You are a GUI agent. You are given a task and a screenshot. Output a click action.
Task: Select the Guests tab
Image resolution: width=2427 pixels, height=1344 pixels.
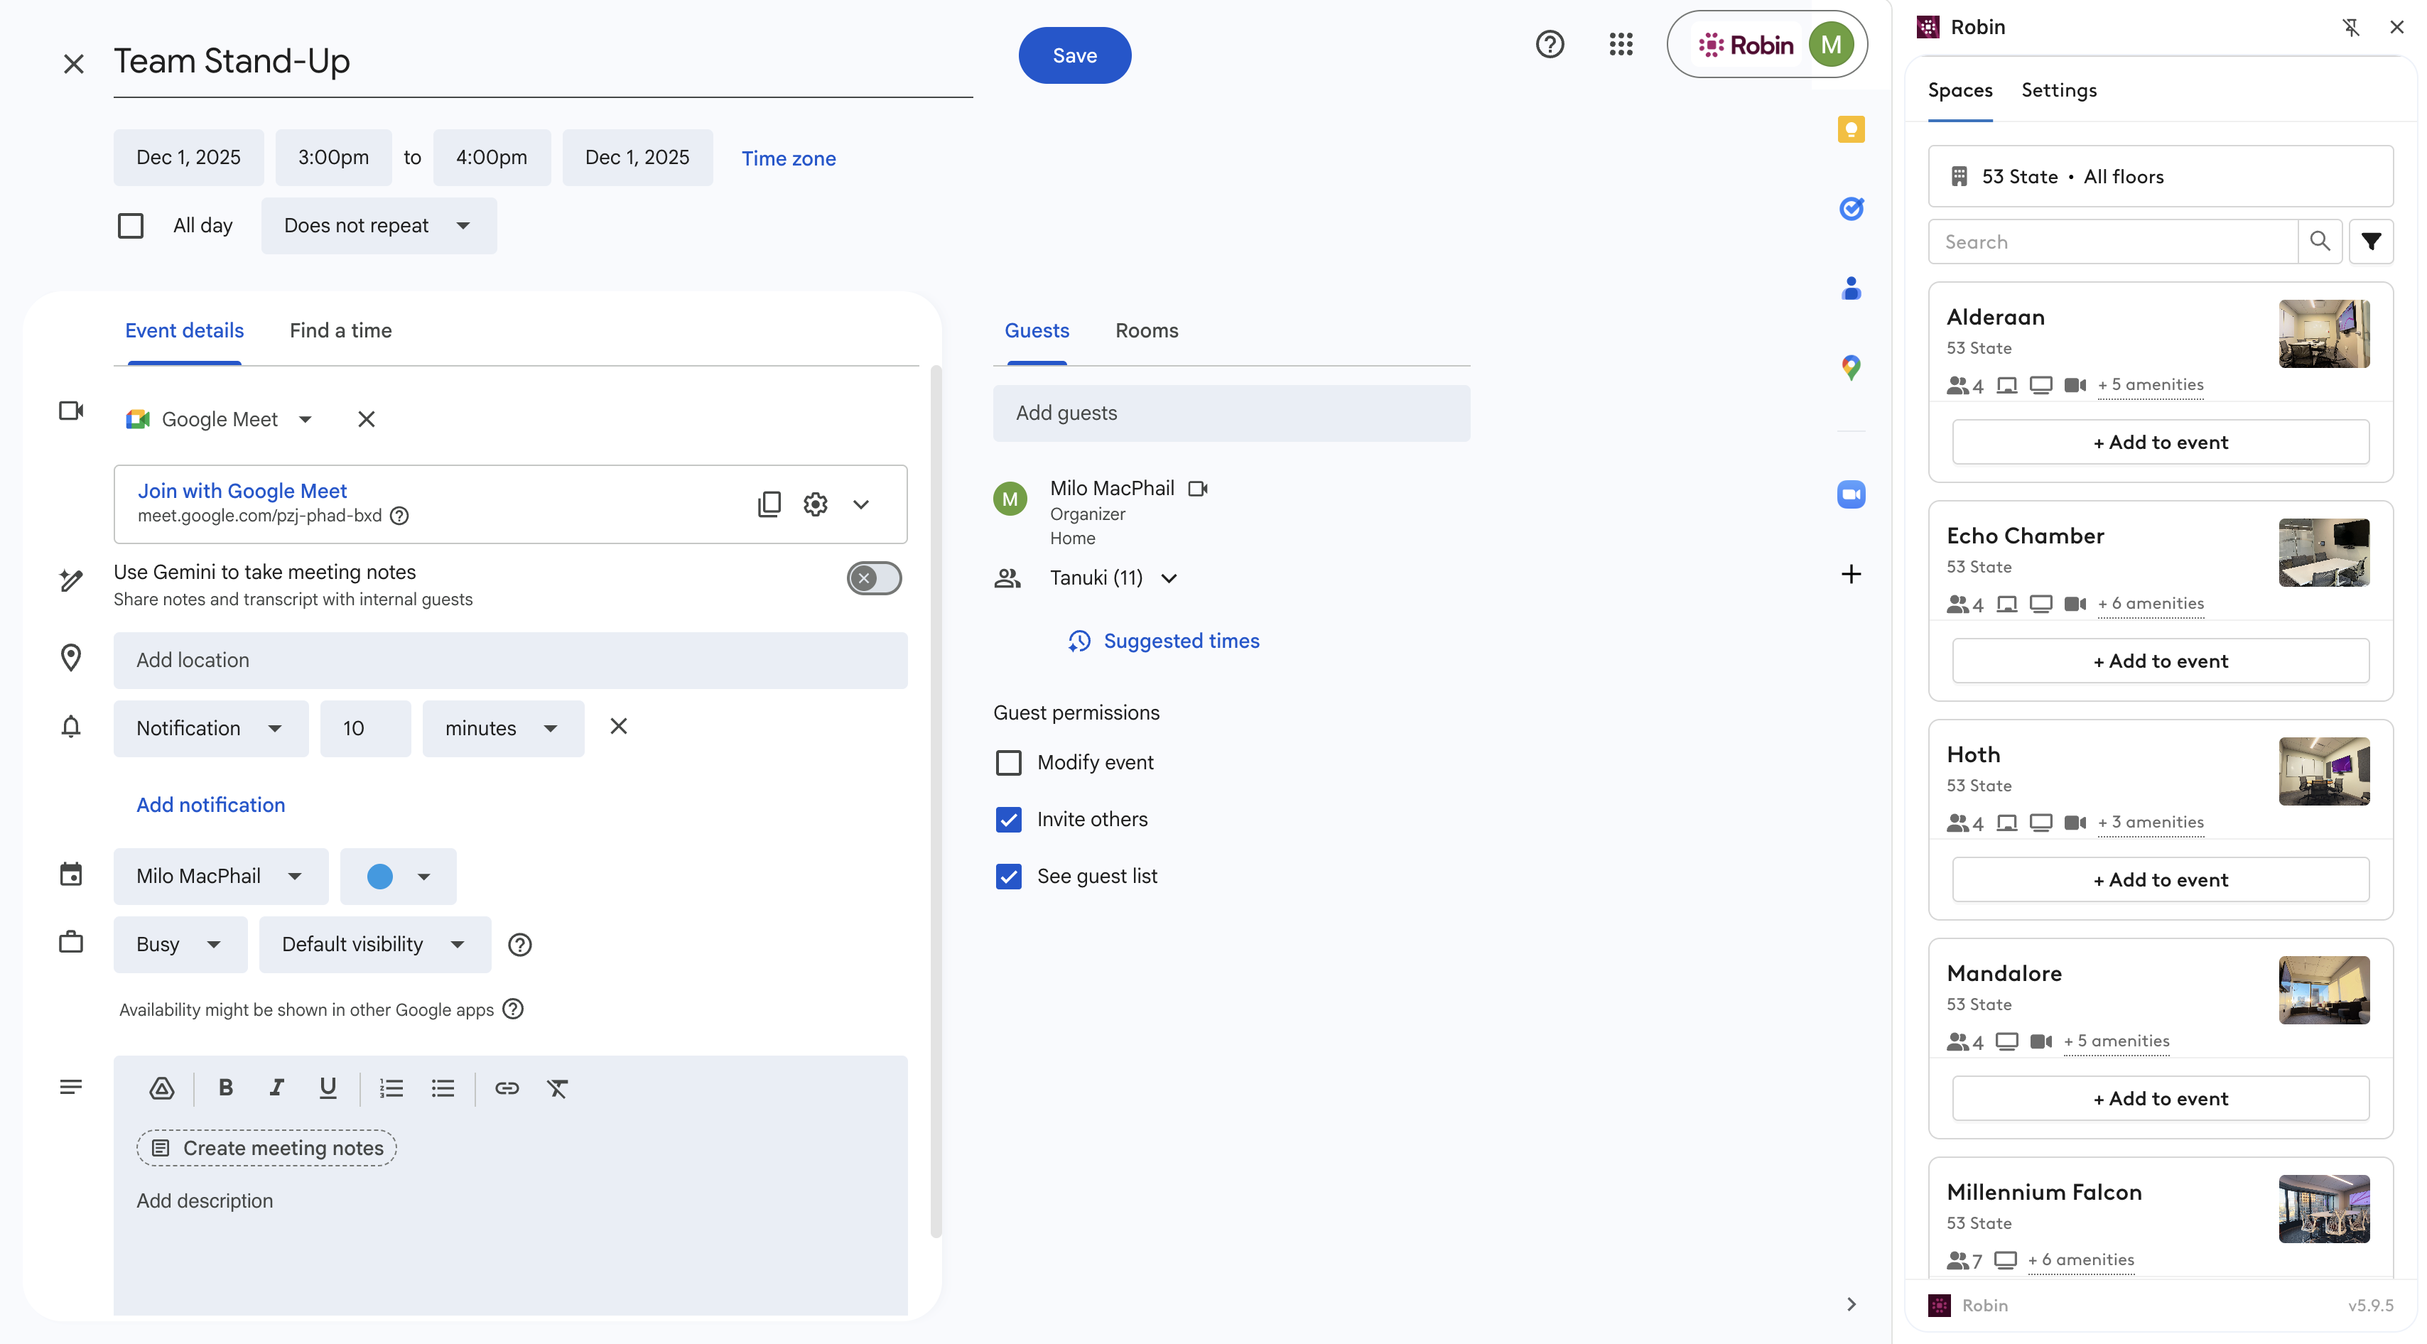click(1037, 330)
